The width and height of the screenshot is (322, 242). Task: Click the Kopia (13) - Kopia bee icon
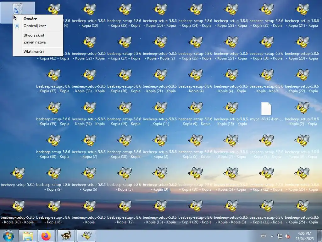(x=160, y=205)
